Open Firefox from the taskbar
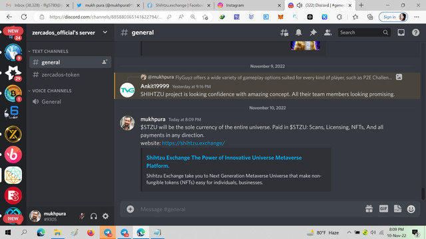Image resolution: width=426 pixels, height=239 pixels. [91, 232]
